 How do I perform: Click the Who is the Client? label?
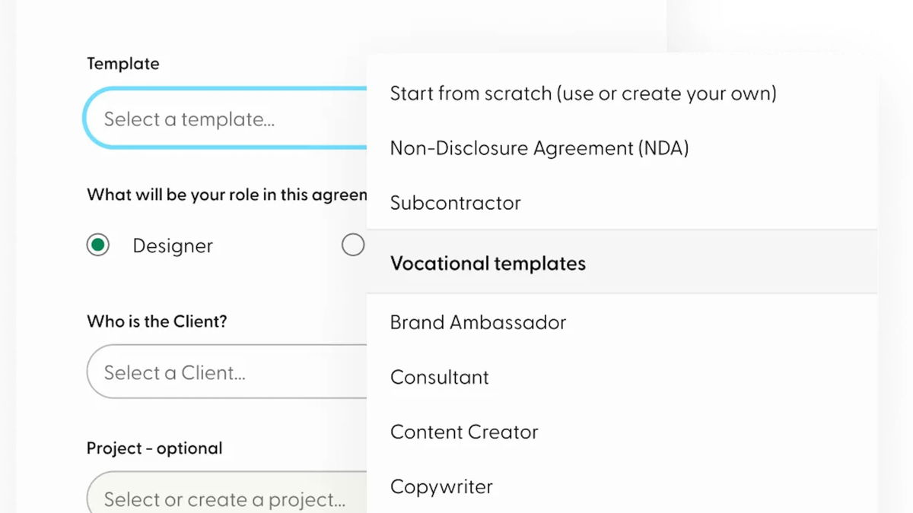click(157, 321)
